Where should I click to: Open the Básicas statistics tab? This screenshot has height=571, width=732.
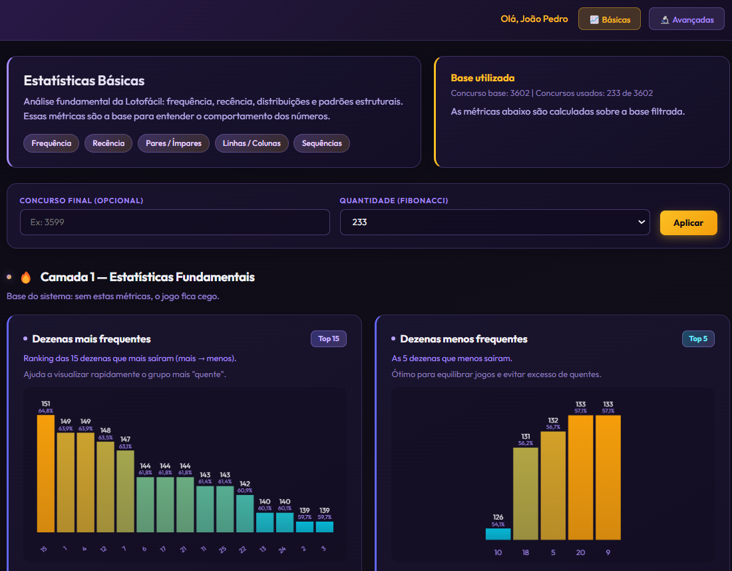(609, 19)
